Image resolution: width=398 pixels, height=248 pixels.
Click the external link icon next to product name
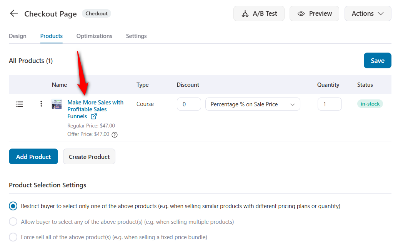click(93, 116)
